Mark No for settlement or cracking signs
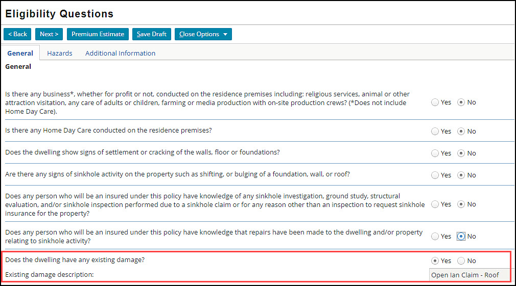Image resolution: width=516 pixels, height=286 pixels. (x=461, y=153)
